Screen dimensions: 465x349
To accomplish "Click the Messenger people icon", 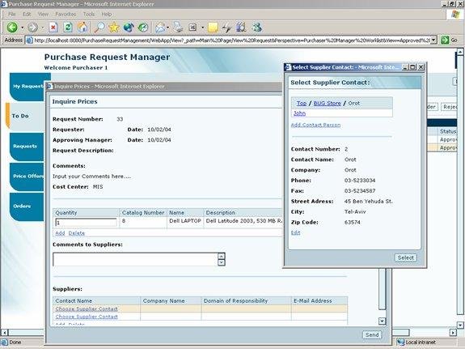I will point(257,28).
